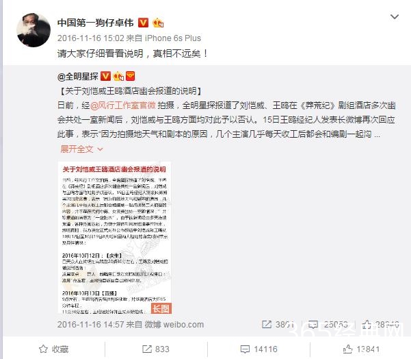
Task: Click the username 中国第一狗仔卓伟
Action: click(x=96, y=23)
